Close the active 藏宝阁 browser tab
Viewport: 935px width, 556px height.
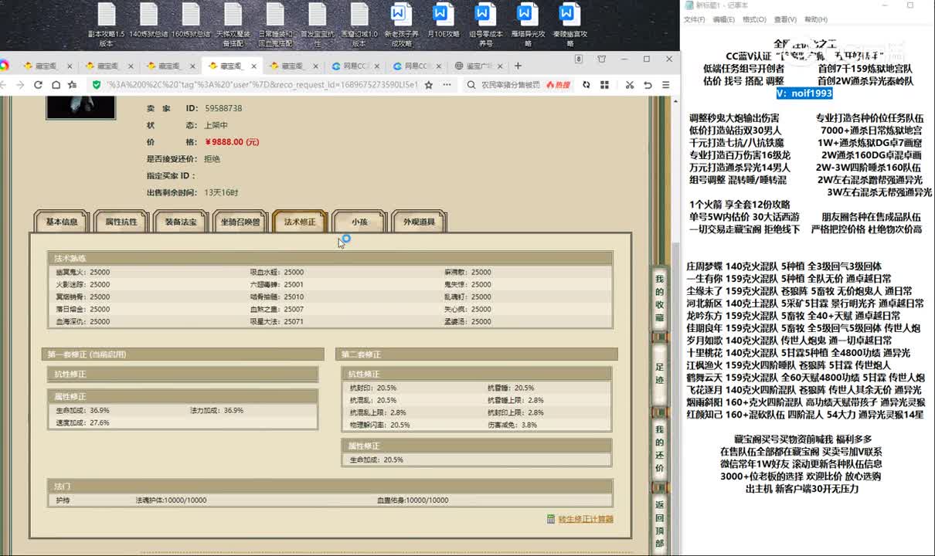tap(256, 66)
